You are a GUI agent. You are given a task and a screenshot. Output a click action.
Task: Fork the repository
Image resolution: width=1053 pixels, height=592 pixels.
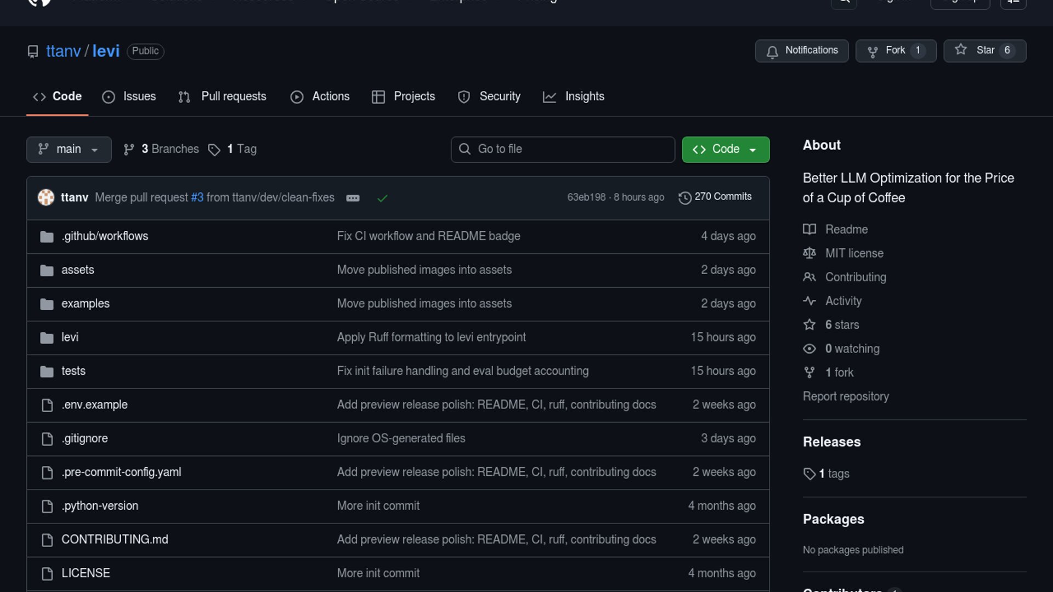[x=895, y=50]
